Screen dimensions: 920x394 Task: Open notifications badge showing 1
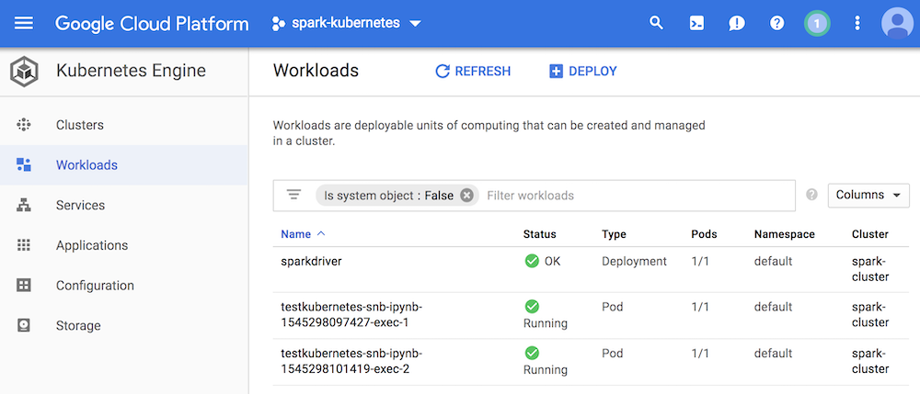(817, 23)
